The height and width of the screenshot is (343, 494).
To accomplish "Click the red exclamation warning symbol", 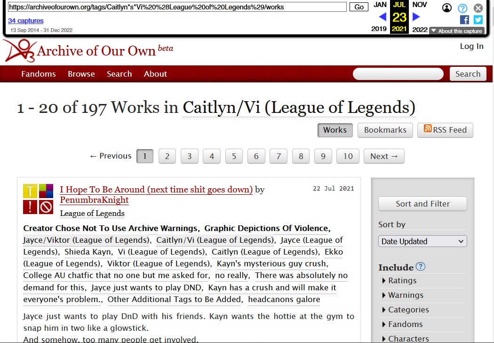I will (x=30, y=207).
